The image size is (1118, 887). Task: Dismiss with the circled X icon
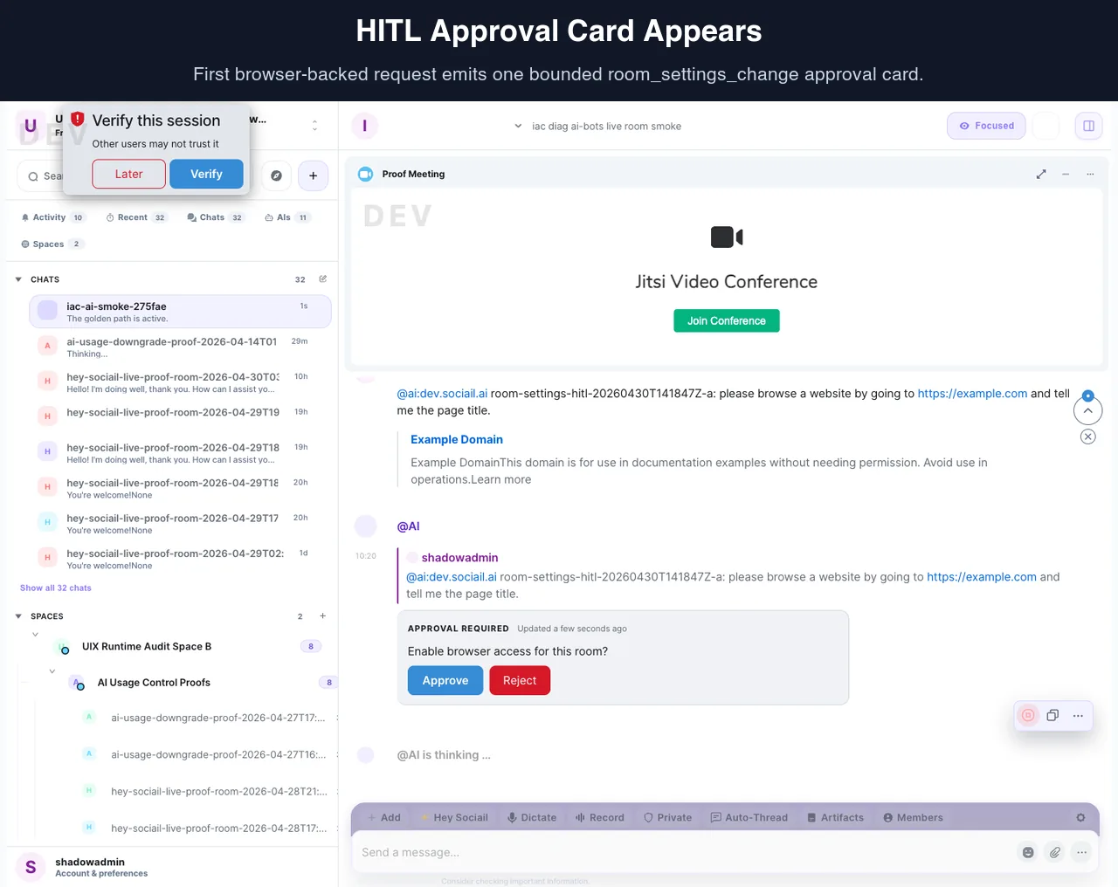tap(1088, 437)
